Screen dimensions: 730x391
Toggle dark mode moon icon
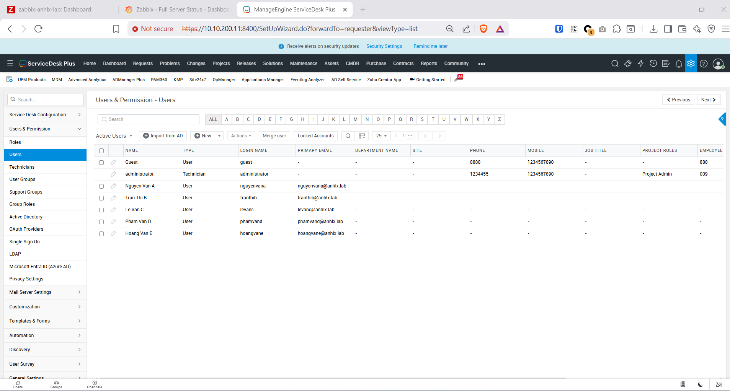point(700,384)
